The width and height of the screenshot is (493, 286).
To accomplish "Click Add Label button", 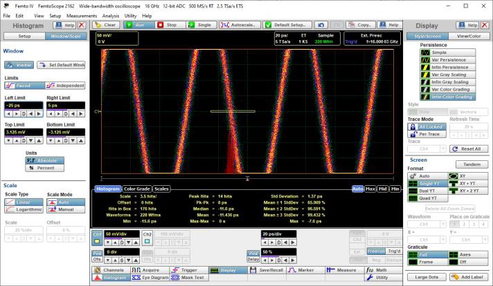I will (x=468, y=276).
